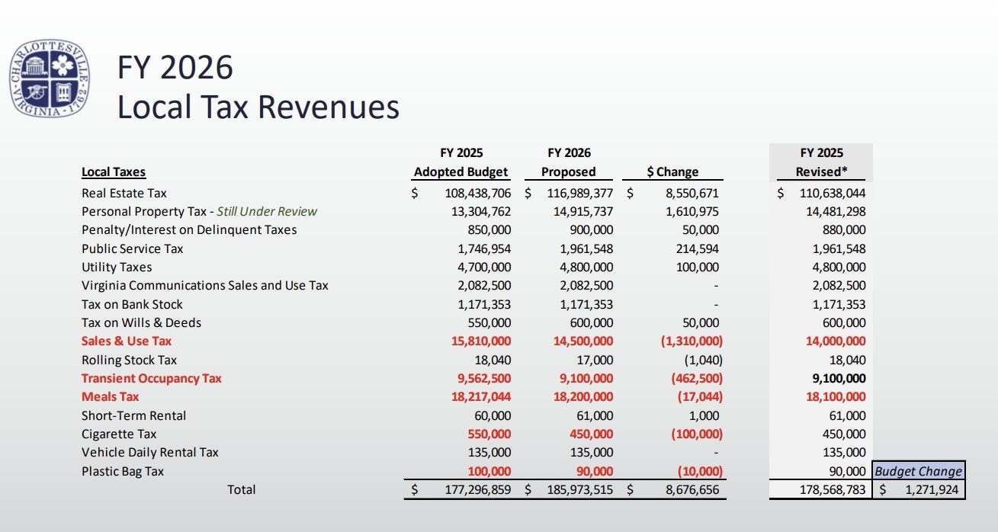The width and height of the screenshot is (998, 532).
Task: Select 'Virginia Communications Sales and Use Tax'
Action: (x=205, y=285)
